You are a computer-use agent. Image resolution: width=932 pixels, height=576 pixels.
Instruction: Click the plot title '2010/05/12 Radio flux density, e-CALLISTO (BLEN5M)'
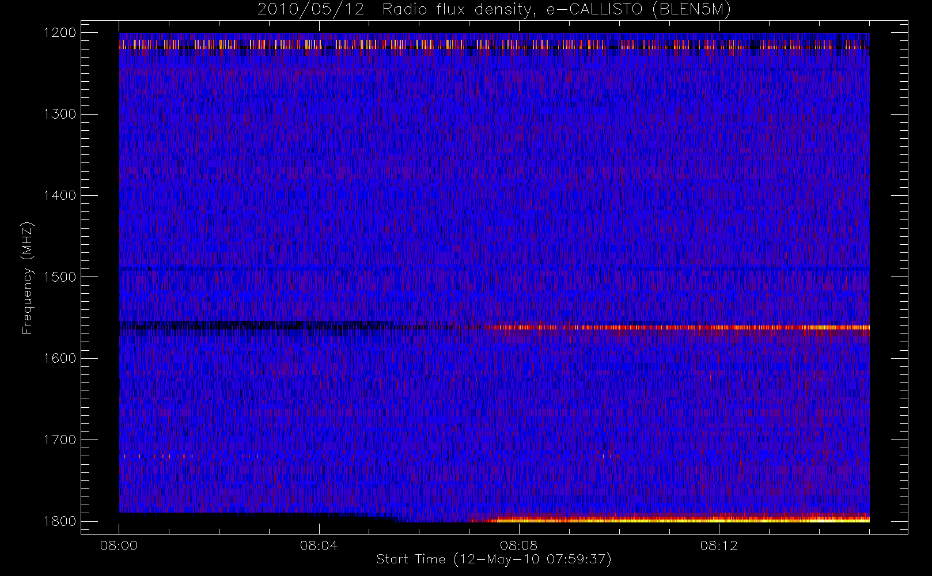click(494, 10)
